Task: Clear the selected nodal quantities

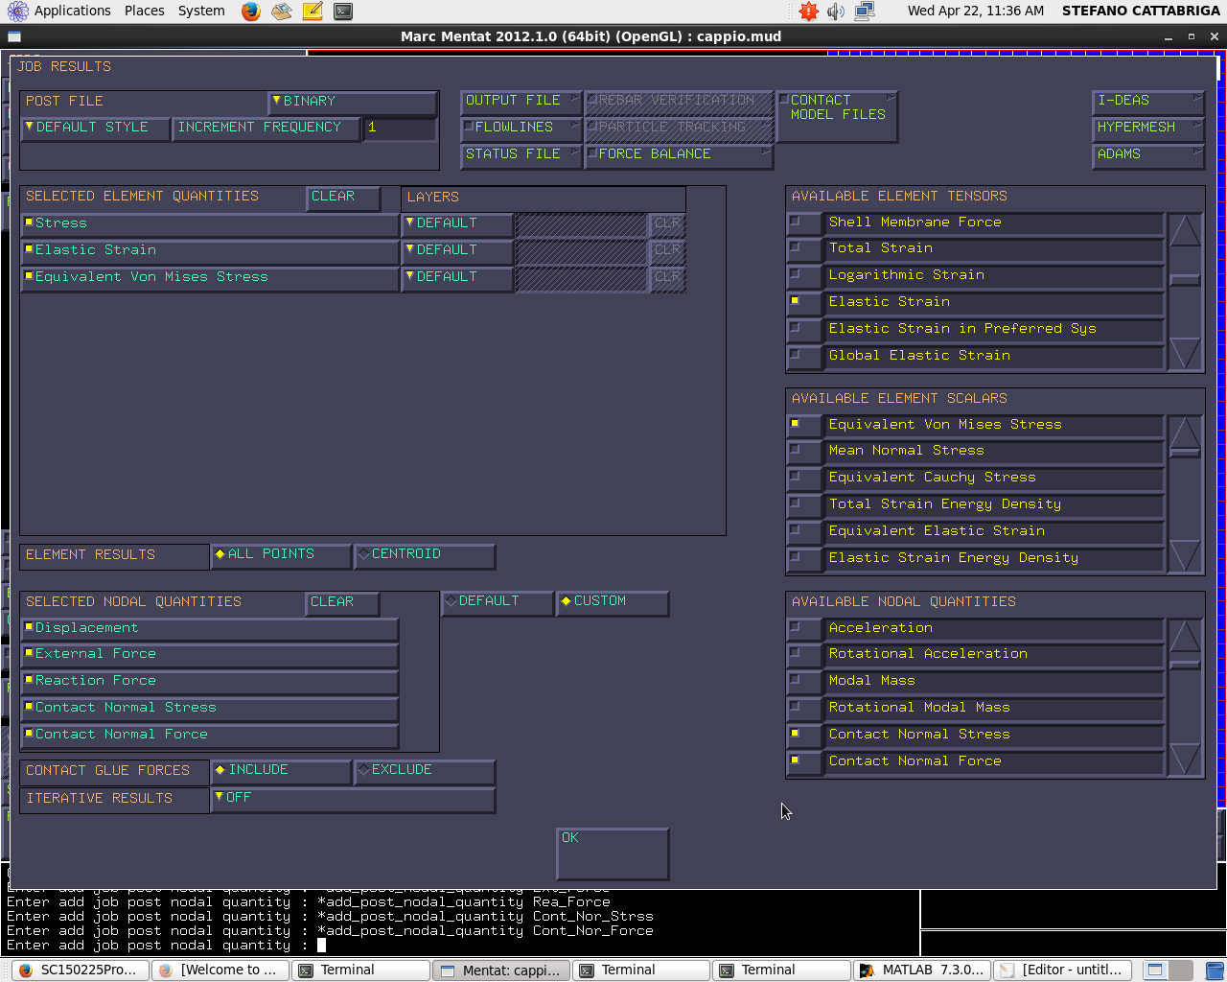Action: (x=342, y=603)
